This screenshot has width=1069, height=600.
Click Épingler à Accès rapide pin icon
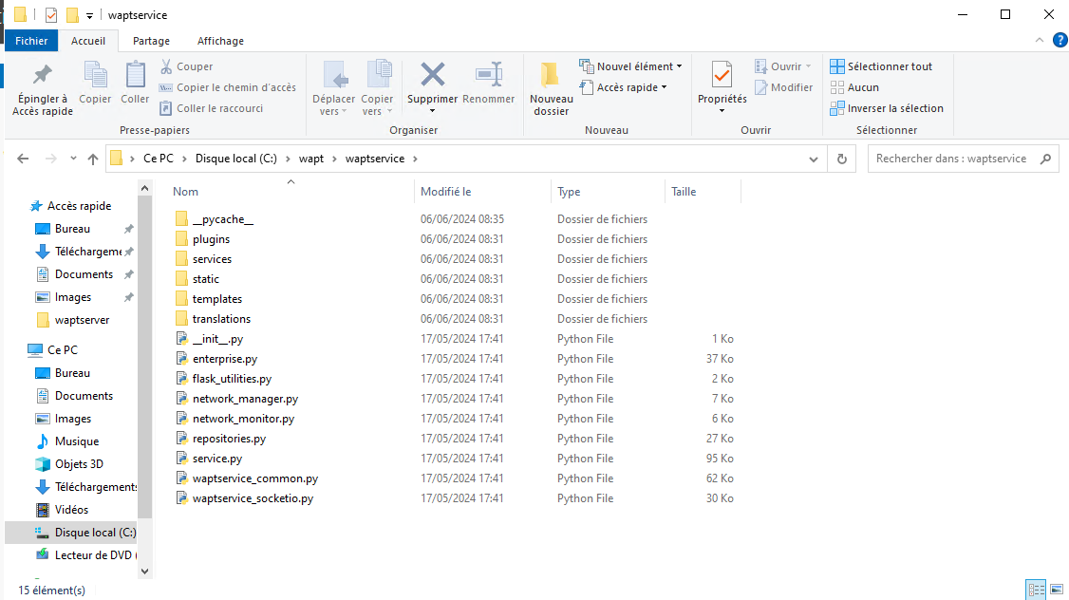tap(43, 74)
